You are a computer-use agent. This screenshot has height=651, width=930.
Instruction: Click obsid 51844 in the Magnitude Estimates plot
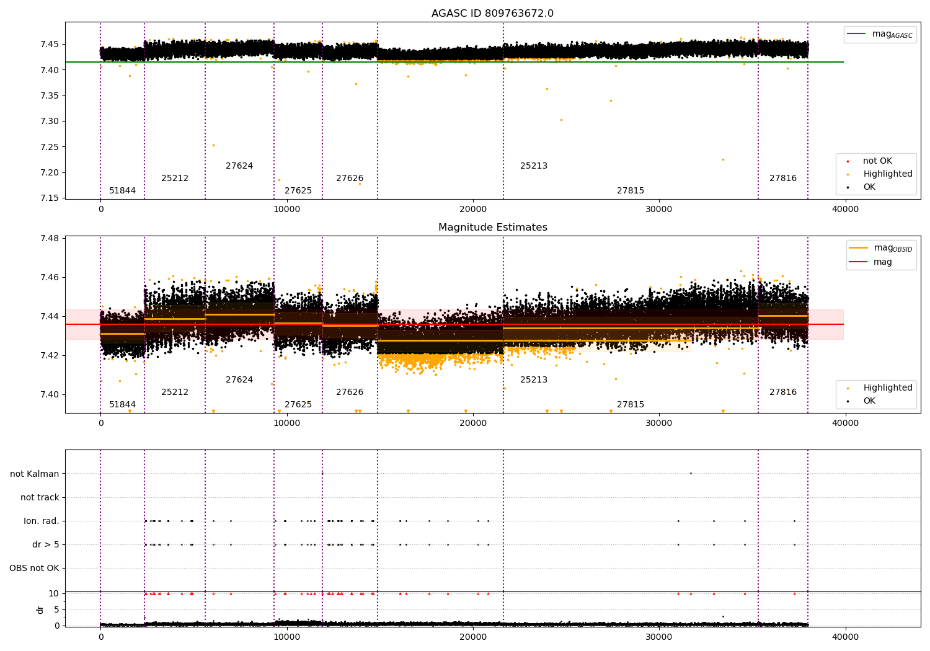coord(123,405)
